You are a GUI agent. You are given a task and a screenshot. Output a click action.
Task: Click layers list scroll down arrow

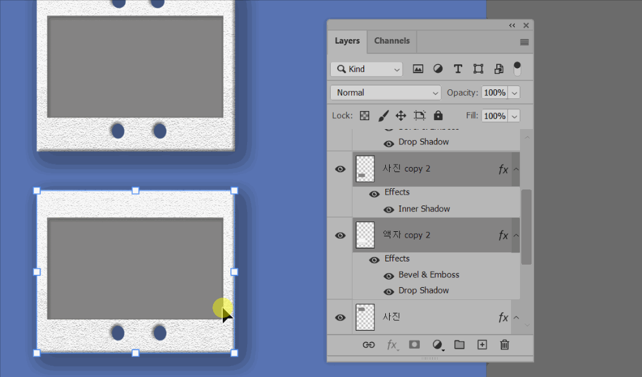click(527, 325)
